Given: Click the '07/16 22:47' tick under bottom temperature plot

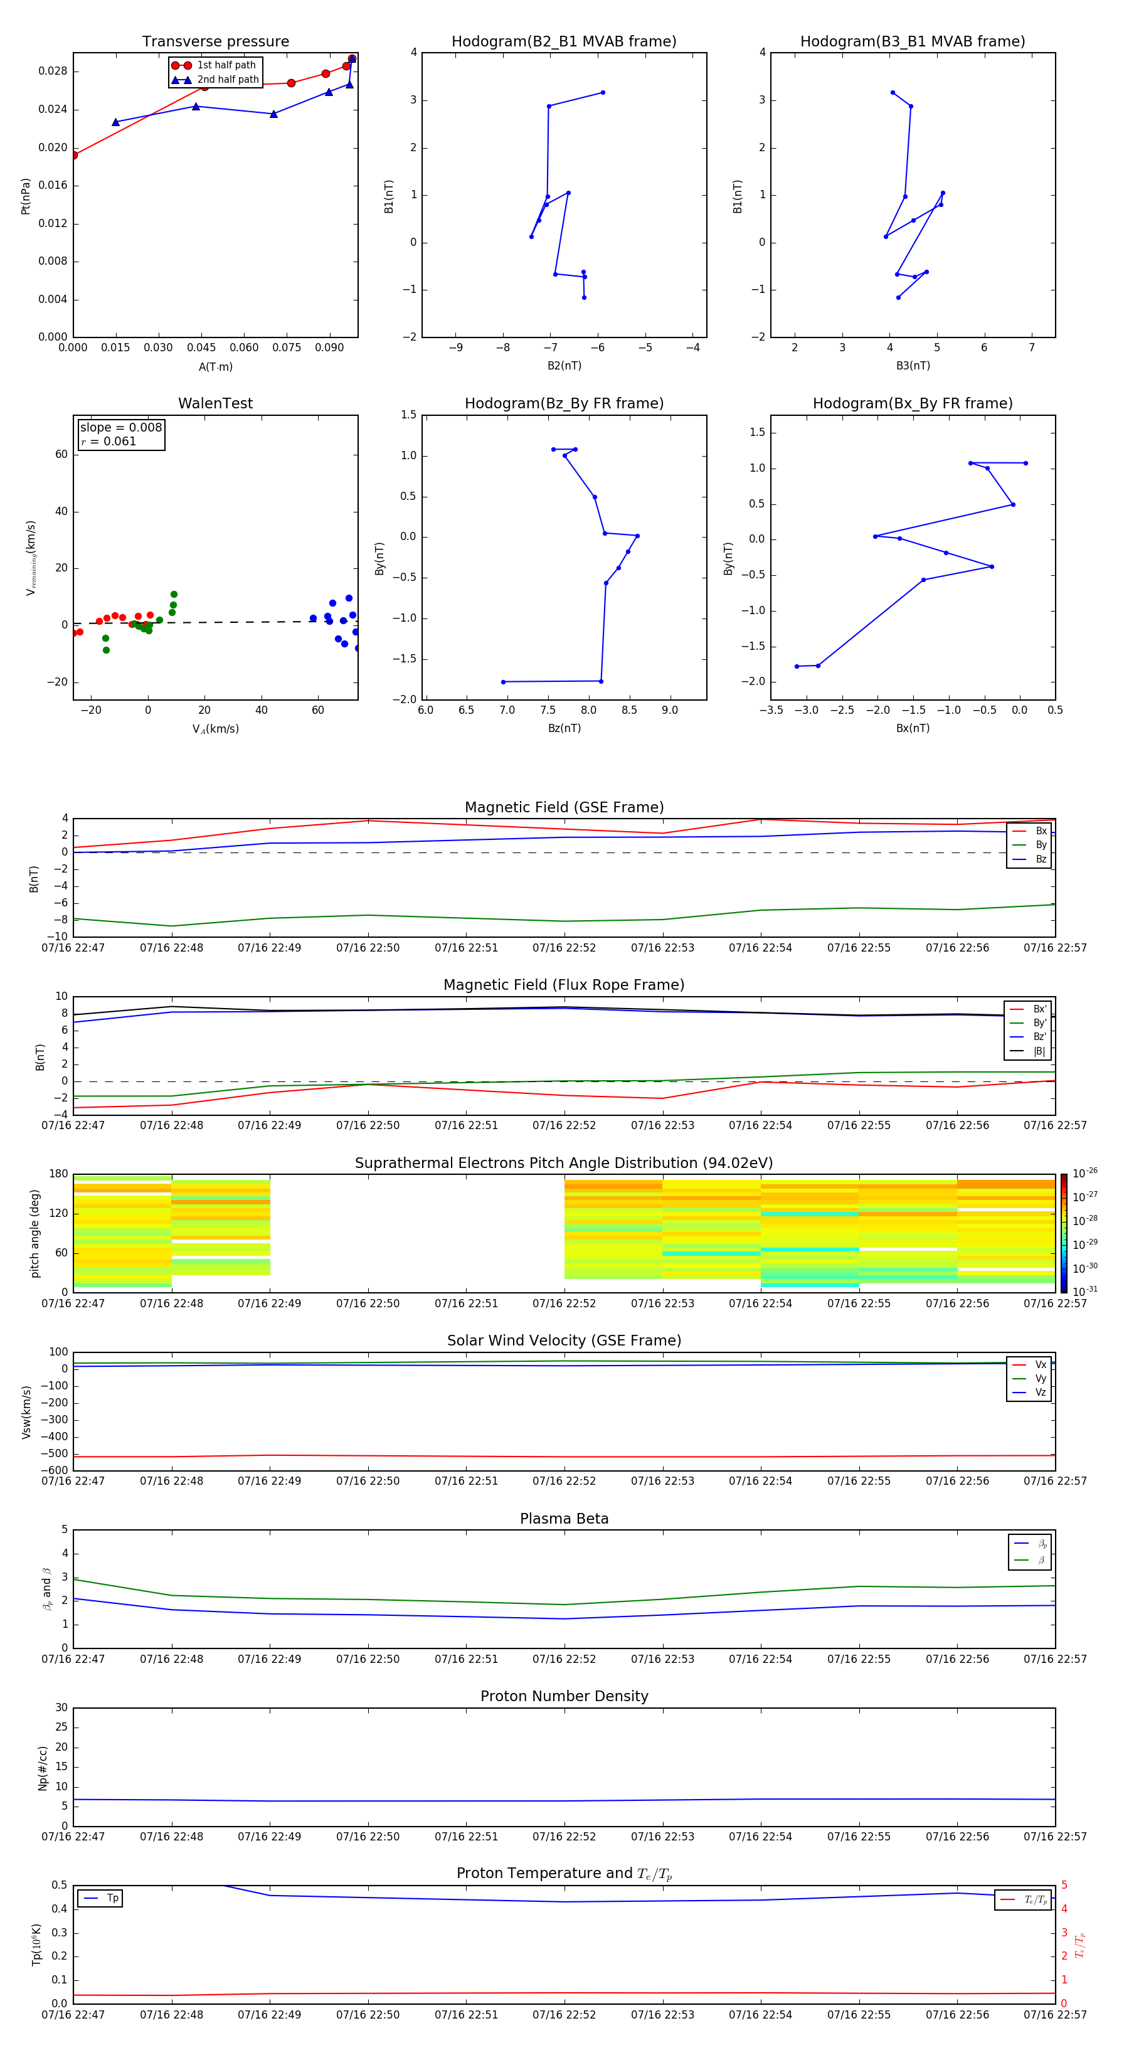Looking at the screenshot, I should tap(73, 2015).
